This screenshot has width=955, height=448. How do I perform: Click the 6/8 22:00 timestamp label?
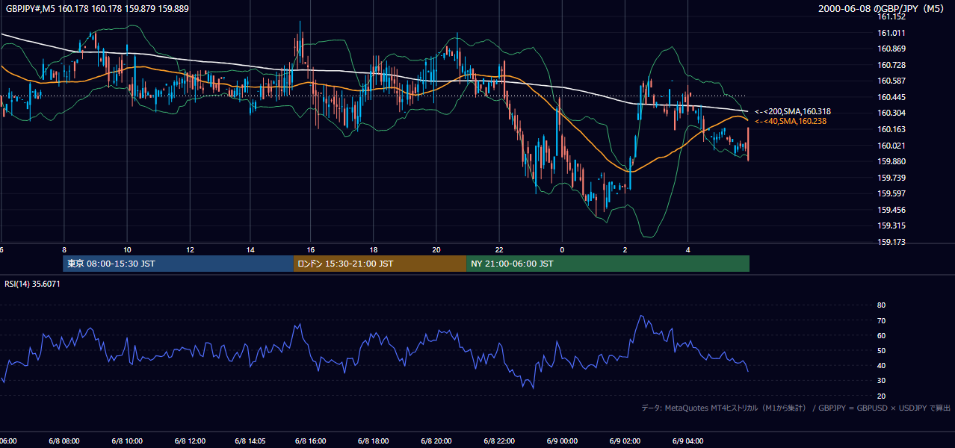499,441
